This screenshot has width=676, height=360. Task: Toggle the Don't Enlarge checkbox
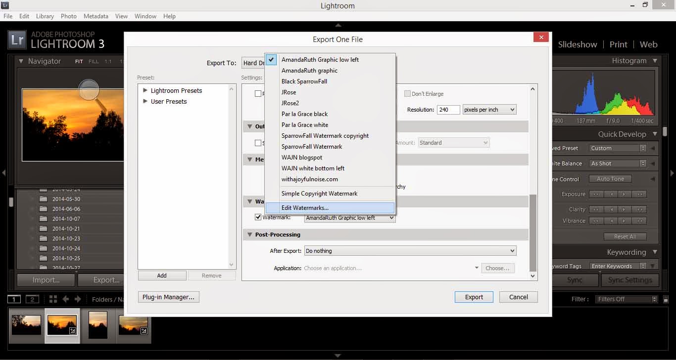407,94
